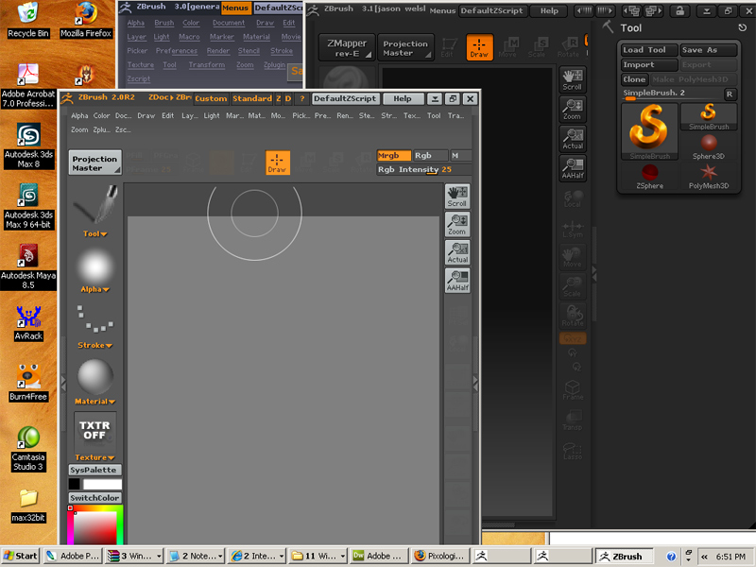Click AAHalf icon in ZBrush 2.0R2 window
The height and width of the screenshot is (567, 756).
[x=457, y=280]
